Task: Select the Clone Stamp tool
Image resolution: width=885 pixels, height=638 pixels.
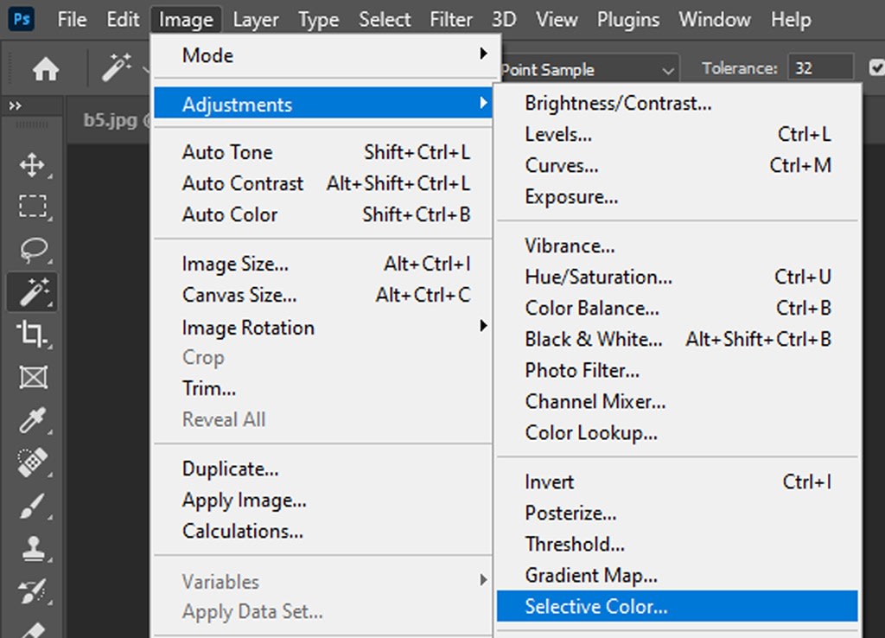Action: coord(32,549)
